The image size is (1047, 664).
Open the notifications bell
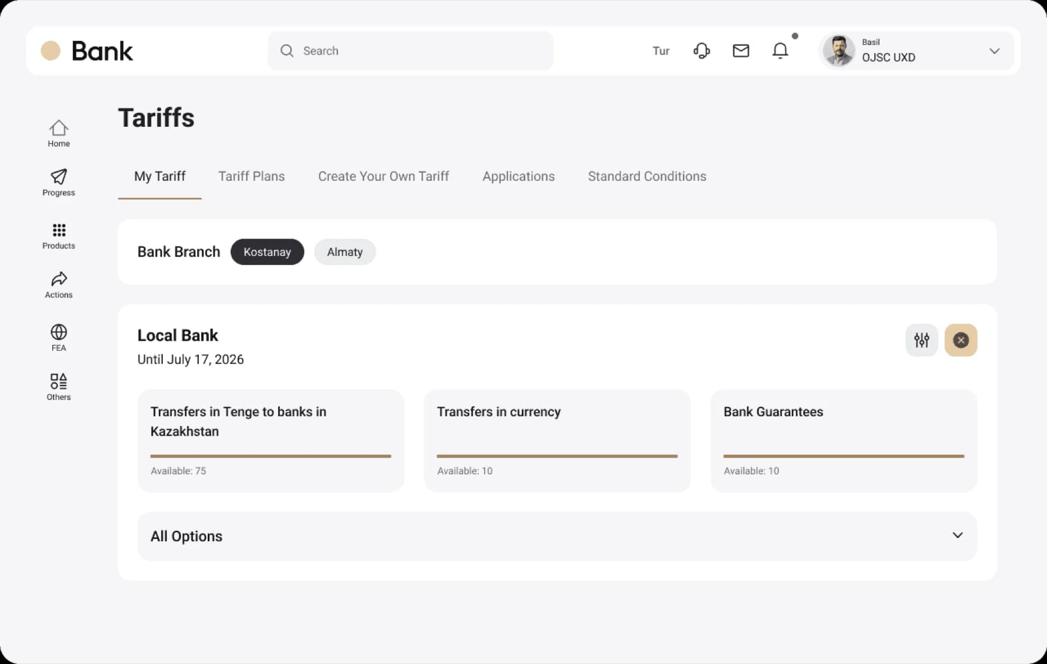(780, 51)
